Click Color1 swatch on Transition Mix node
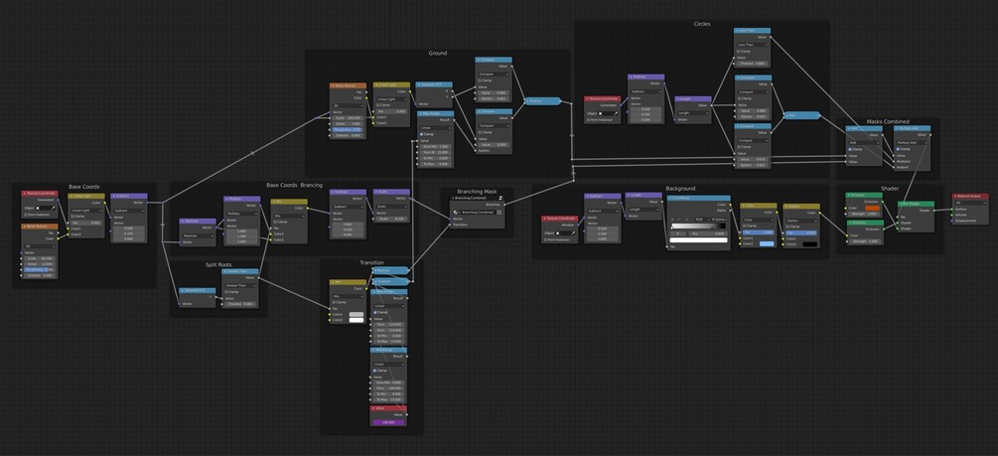This screenshot has height=456, width=998. pyautogui.click(x=356, y=315)
